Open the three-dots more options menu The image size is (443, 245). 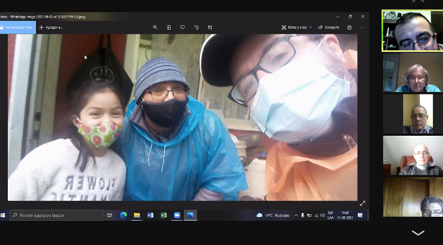363,27
